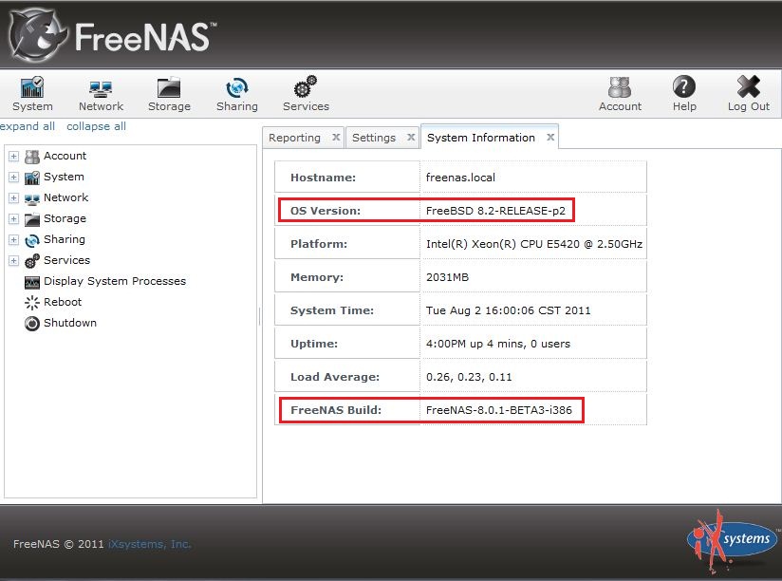782x581 pixels.
Task: Click the Account toolbar icon
Action: 620,95
